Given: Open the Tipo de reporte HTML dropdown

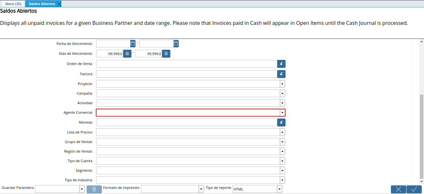Looking at the screenshot, I should (x=279, y=189).
